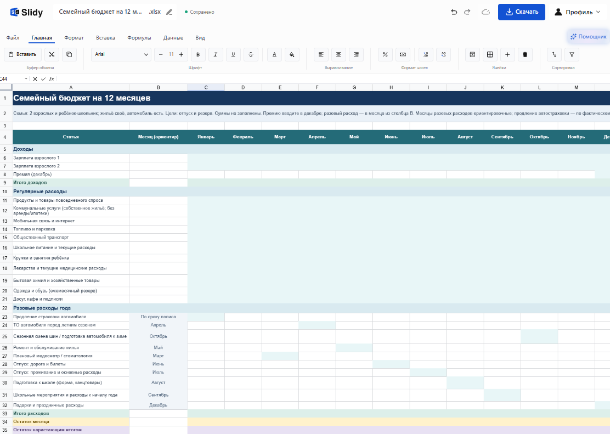Screen dimensions: 610x434
Task: Click the Cut scissors icon
Action: (52, 54)
